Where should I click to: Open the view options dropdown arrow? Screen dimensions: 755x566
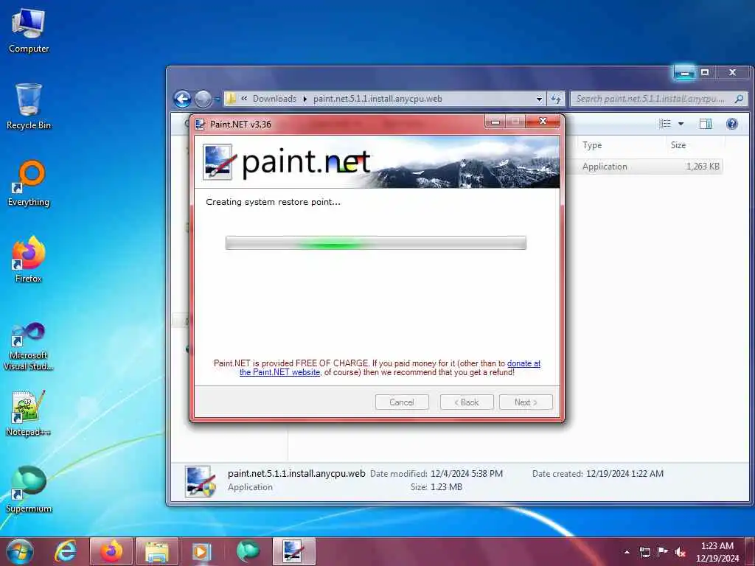[x=681, y=124]
